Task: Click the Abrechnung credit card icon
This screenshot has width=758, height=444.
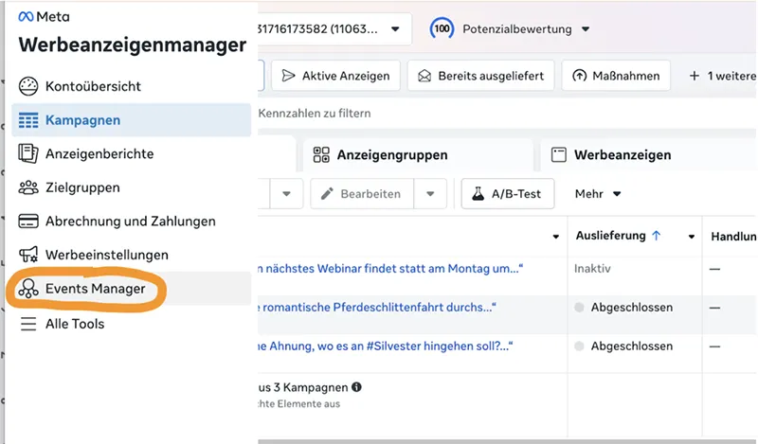Action: click(x=28, y=222)
